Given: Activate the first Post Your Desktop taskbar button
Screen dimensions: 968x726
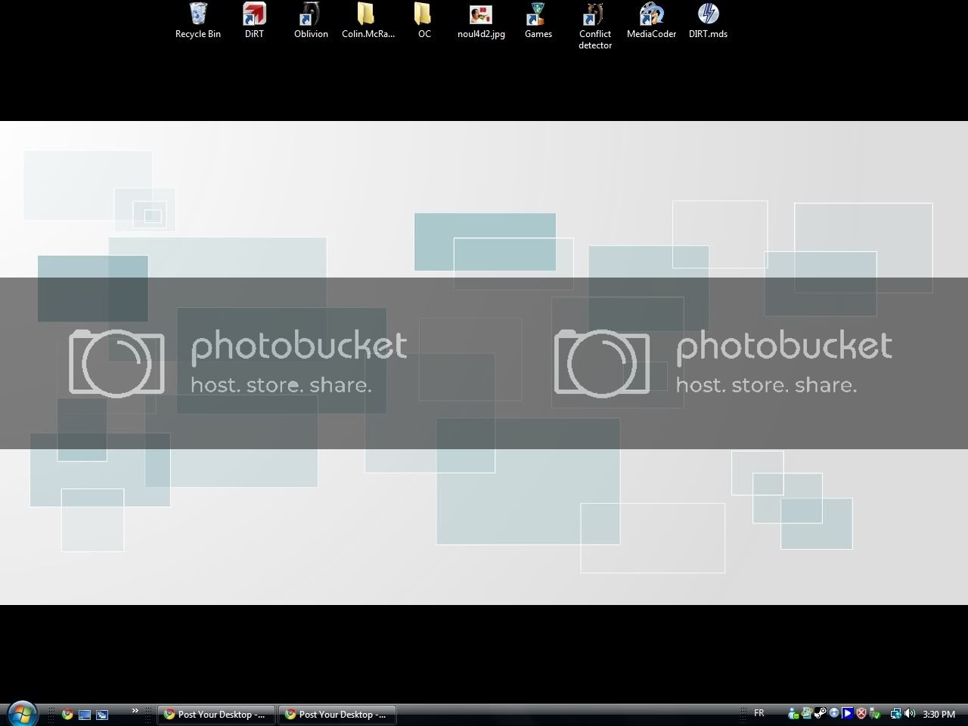Looking at the screenshot, I should click(216, 714).
